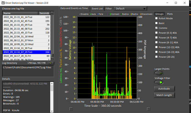Screen dimensions: 191x113
Task: Select log 2022_08_08 12_01_07 Mon
Action: pos(27,40)
